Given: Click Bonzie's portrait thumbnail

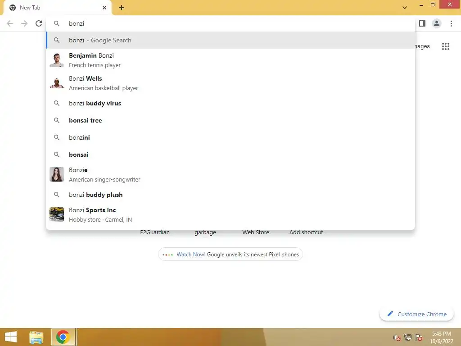Looking at the screenshot, I should 57,174.
